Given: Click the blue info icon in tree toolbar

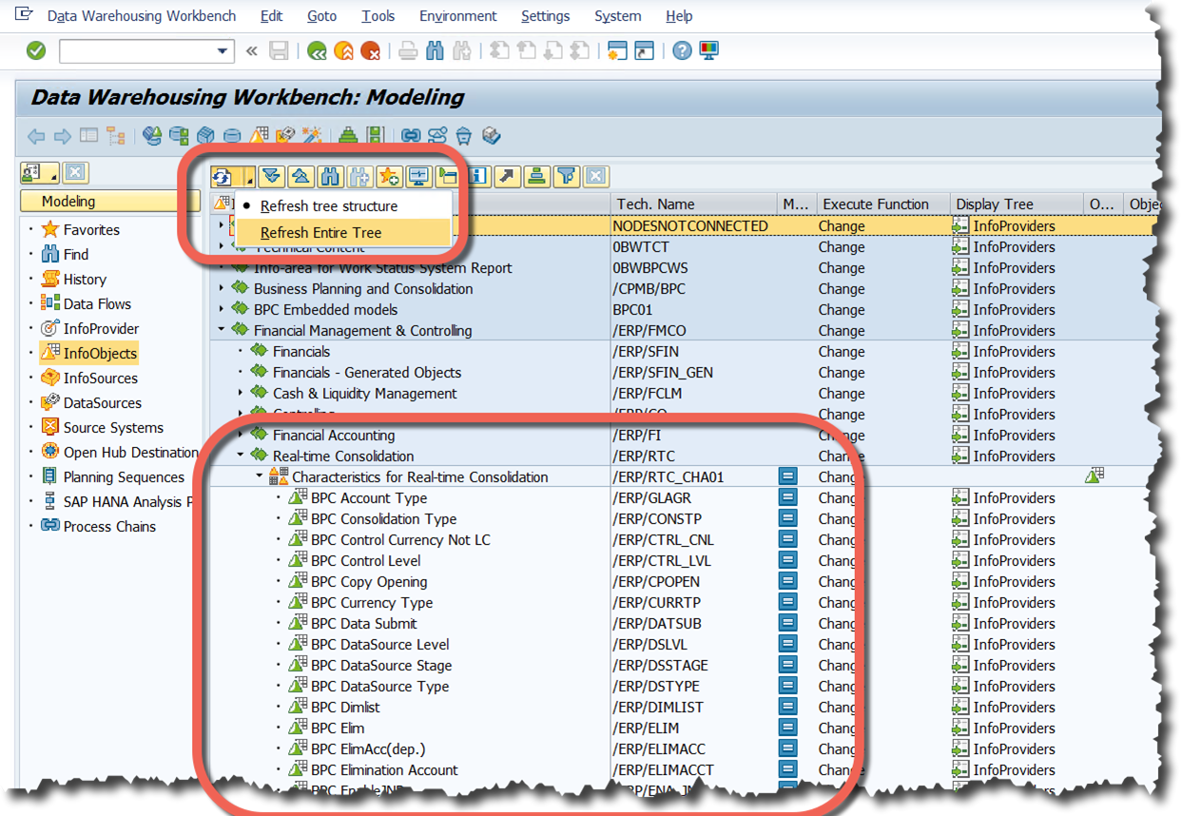Looking at the screenshot, I should pos(477,176).
